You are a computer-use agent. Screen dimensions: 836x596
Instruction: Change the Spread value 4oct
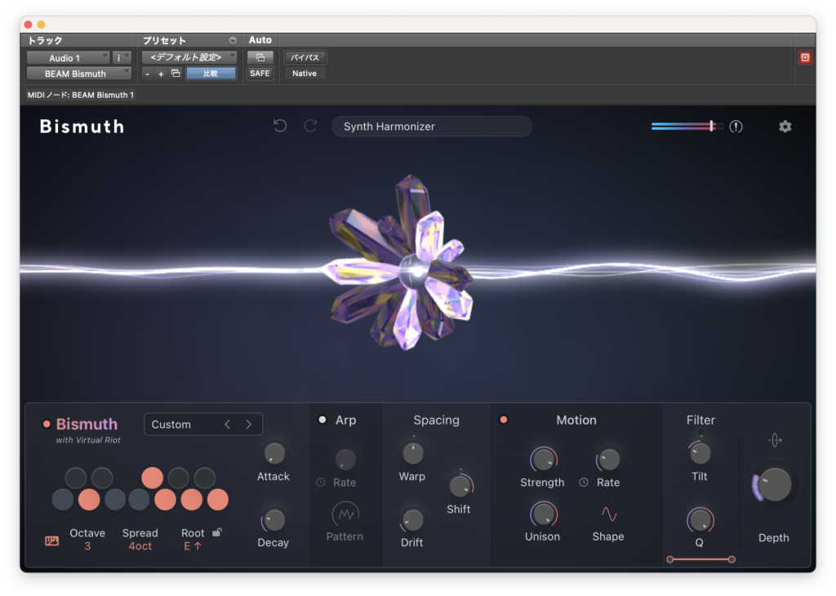pyautogui.click(x=140, y=546)
